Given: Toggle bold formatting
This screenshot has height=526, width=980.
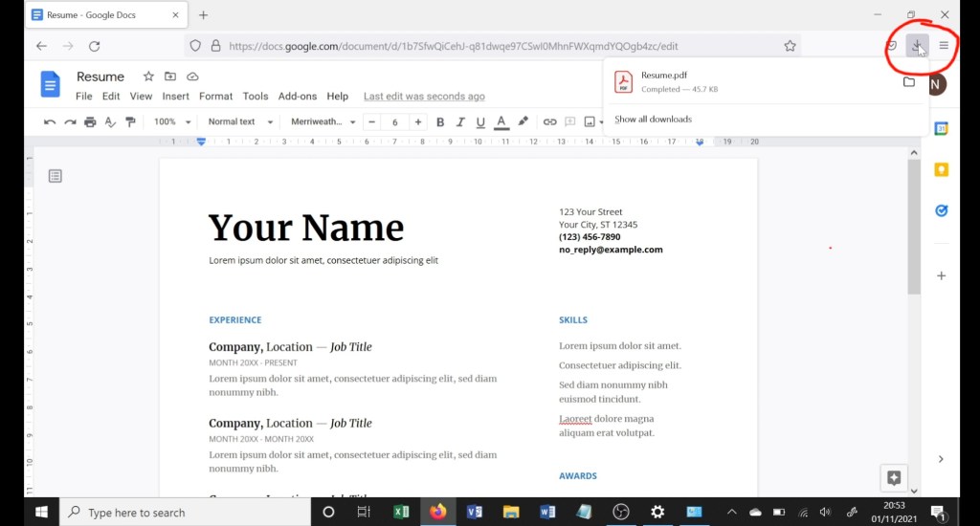Looking at the screenshot, I should (x=440, y=122).
